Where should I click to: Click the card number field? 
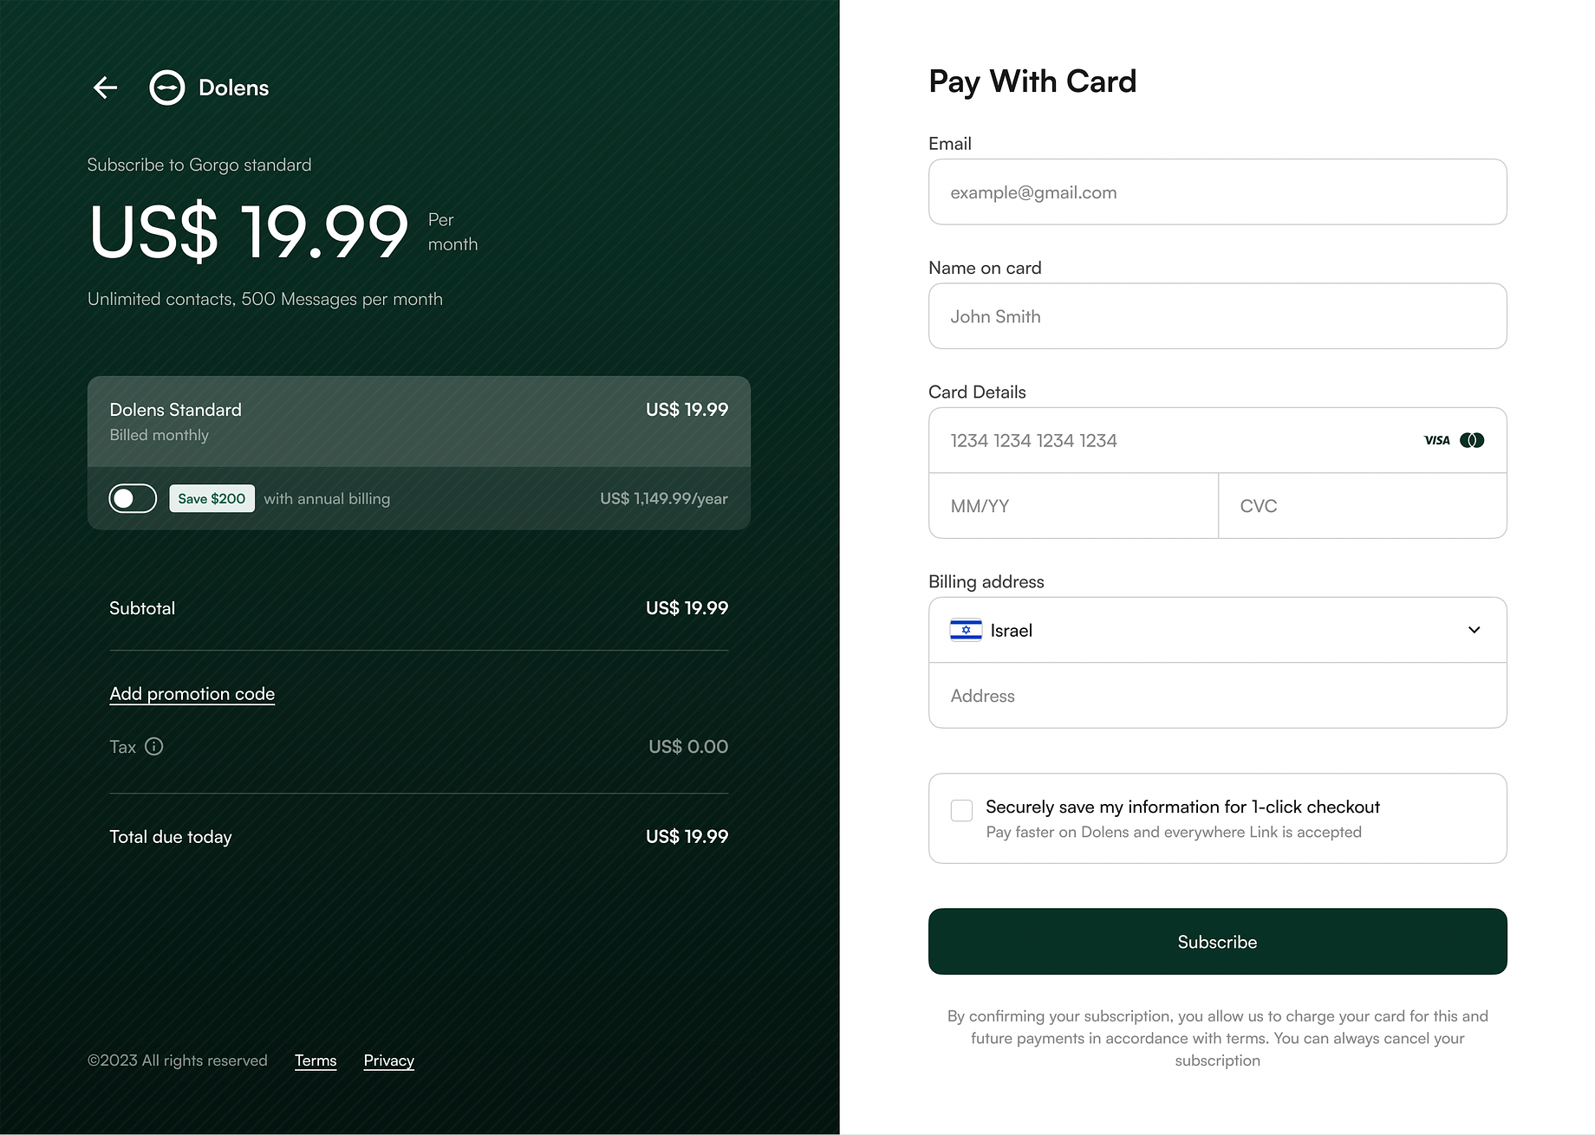point(1170,440)
